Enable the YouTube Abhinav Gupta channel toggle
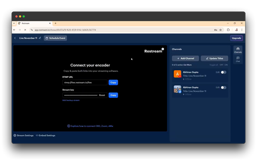Image resolution: width=257 pixels, height=161 pixels. pos(224,72)
